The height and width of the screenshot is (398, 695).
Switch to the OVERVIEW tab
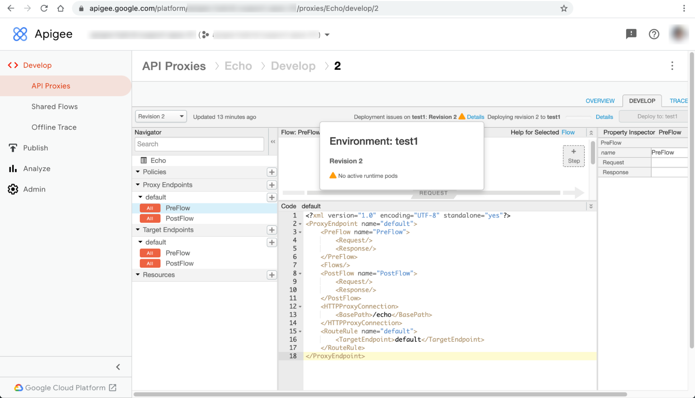point(600,101)
